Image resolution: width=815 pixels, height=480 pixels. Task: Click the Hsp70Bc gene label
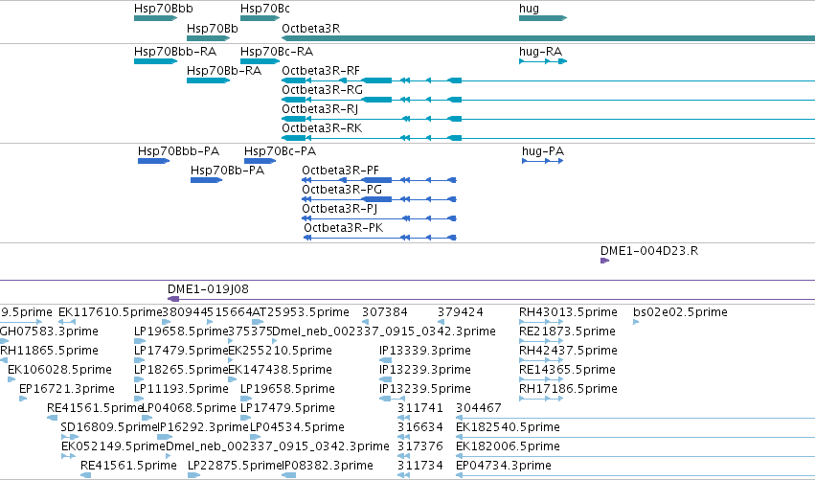point(265,9)
